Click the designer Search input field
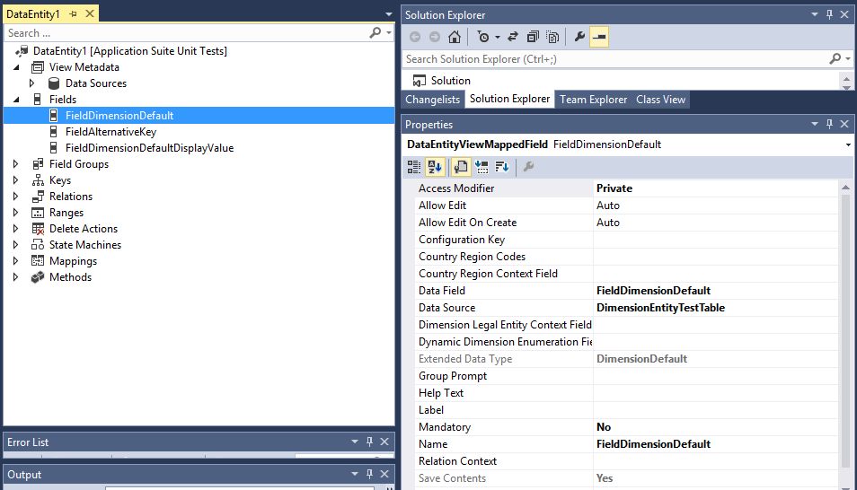 186,33
